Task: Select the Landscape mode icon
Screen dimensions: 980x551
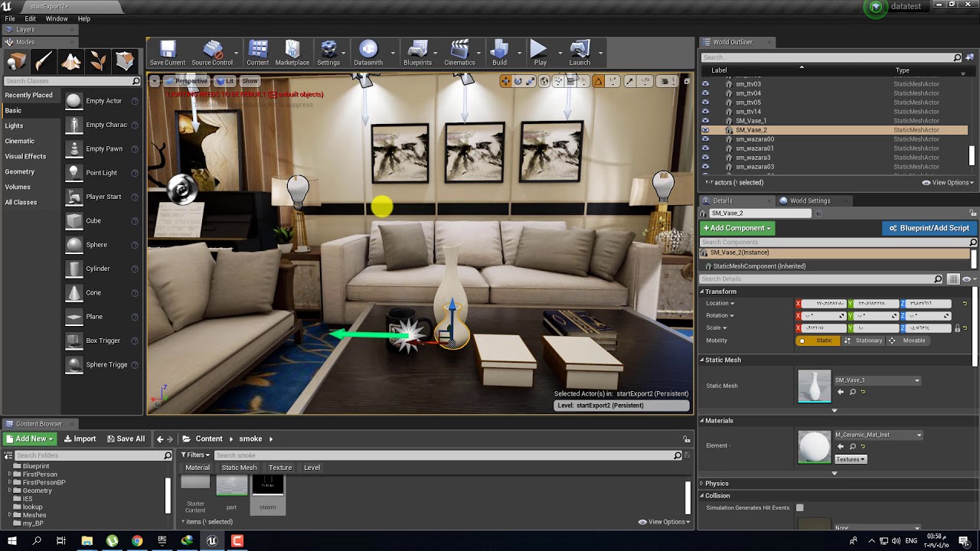Action: click(x=71, y=61)
